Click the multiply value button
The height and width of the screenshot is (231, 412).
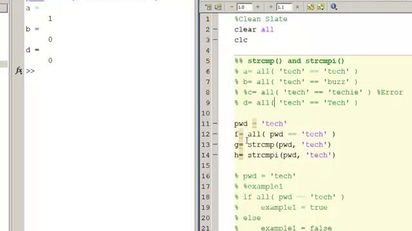[x=297, y=7]
